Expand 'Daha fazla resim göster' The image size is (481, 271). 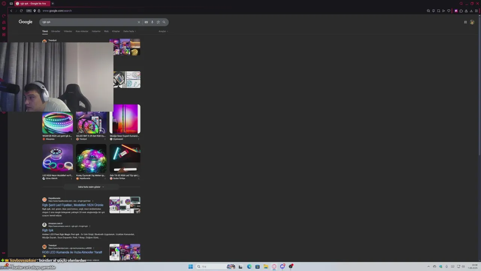[x=91, y=187]
